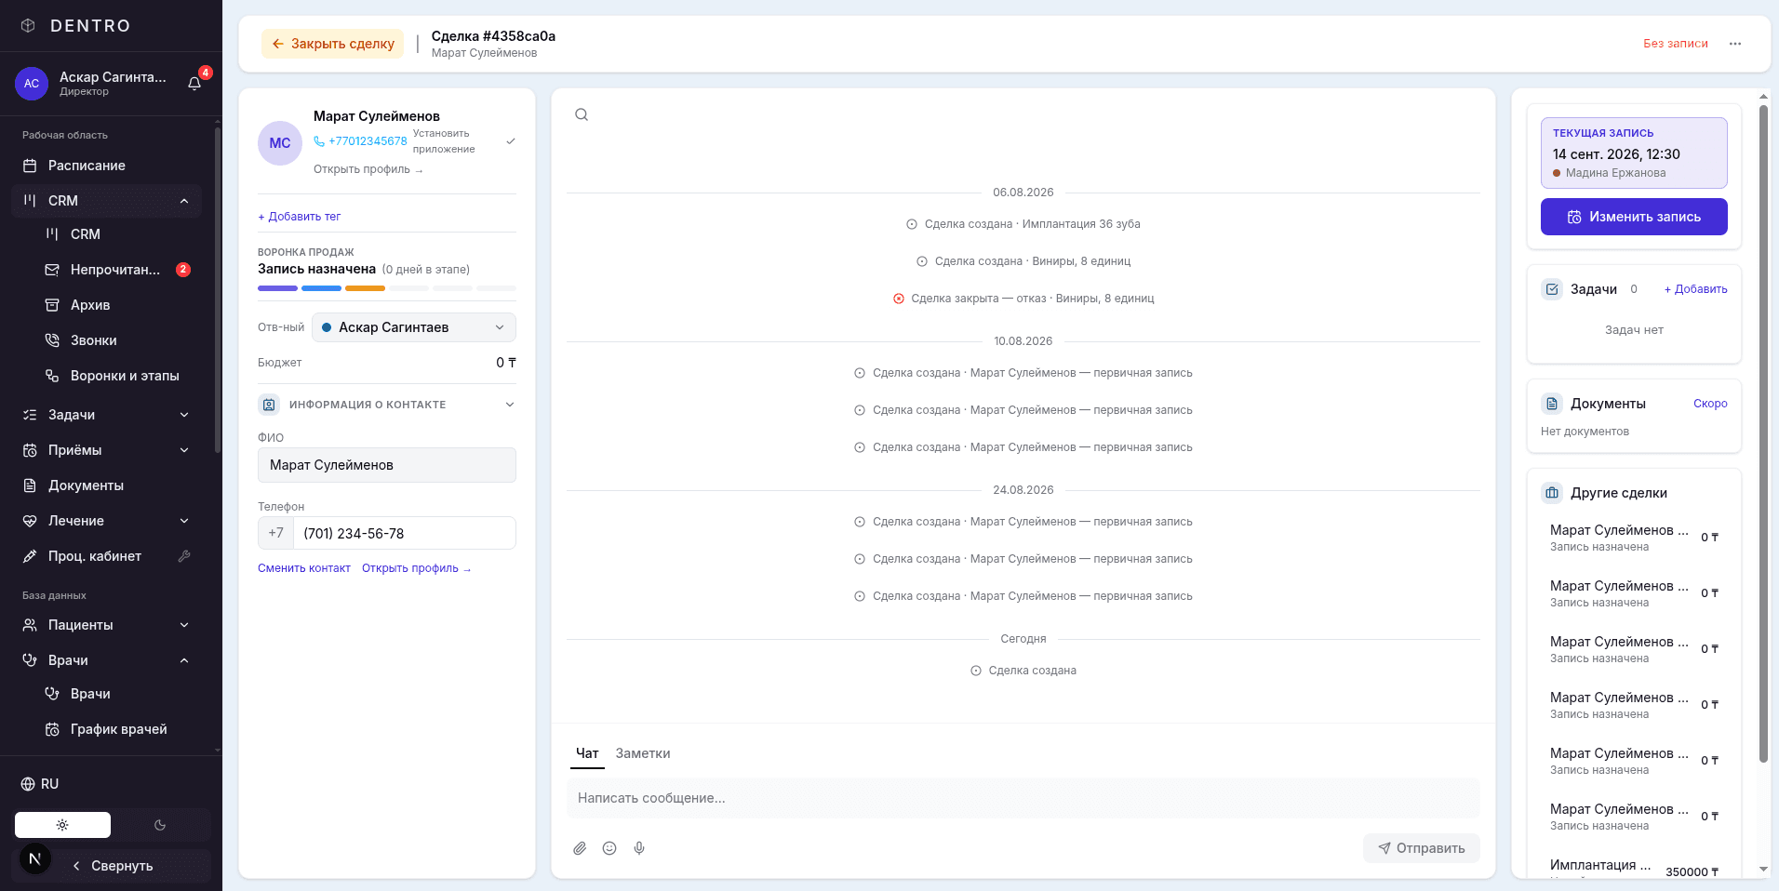Switch to light theme
The height and width of the screenshot is (891, 1779).
pos(62,825)
